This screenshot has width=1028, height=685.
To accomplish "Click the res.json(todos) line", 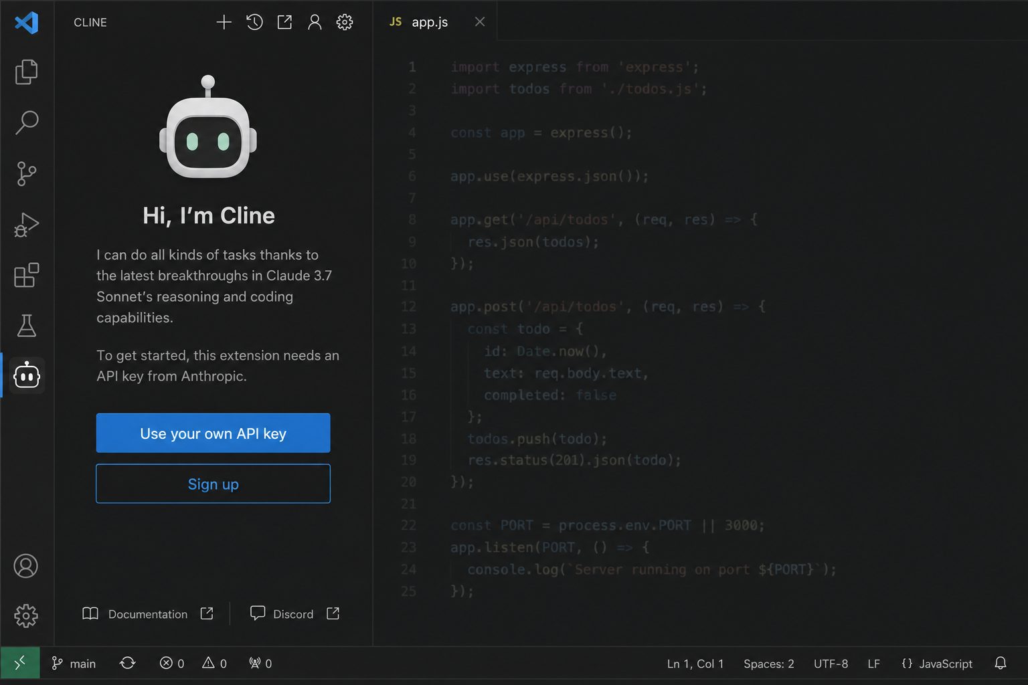I will (x=533, y=241).
